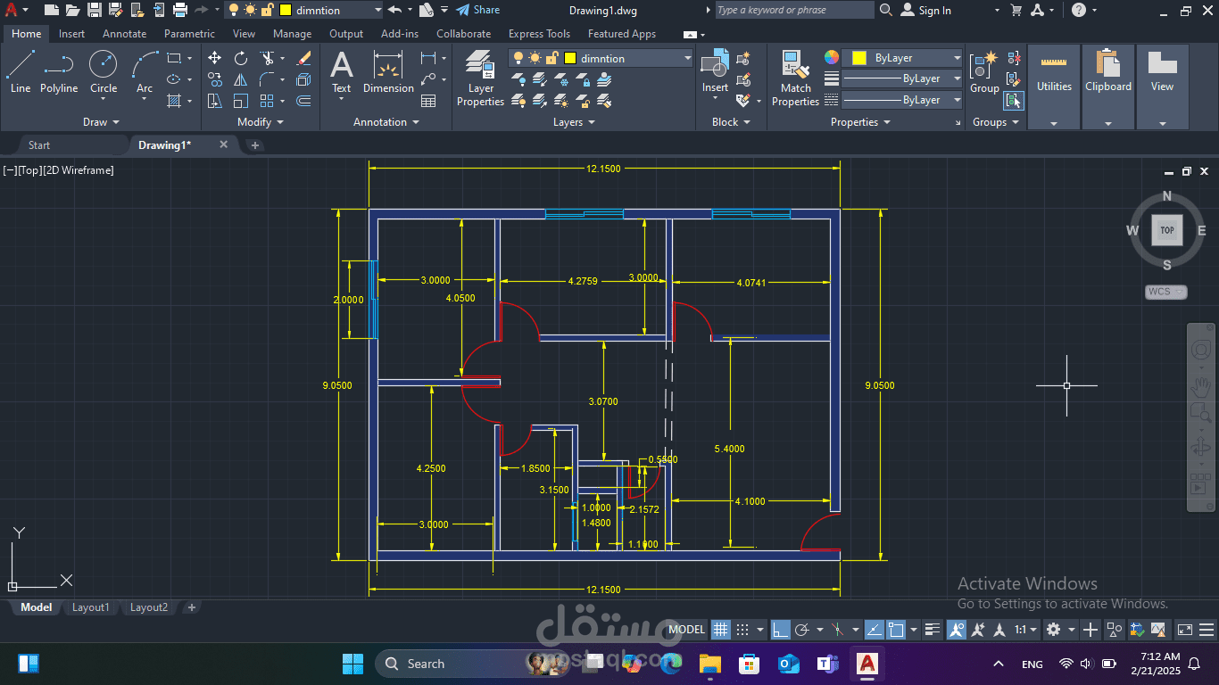Open the ByLayer object color dropdown

coord(902,58)
